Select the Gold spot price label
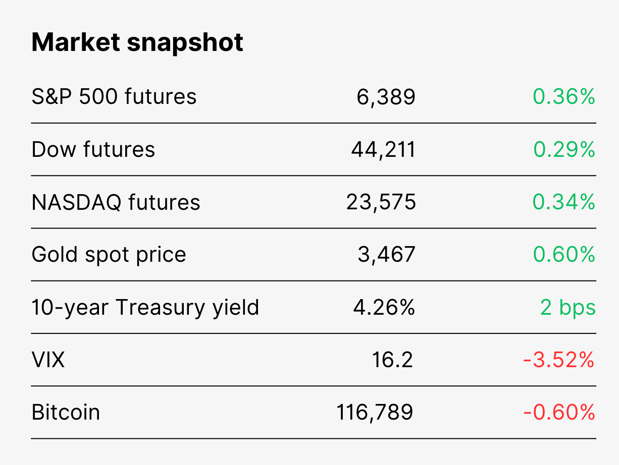 pos(109,255)
